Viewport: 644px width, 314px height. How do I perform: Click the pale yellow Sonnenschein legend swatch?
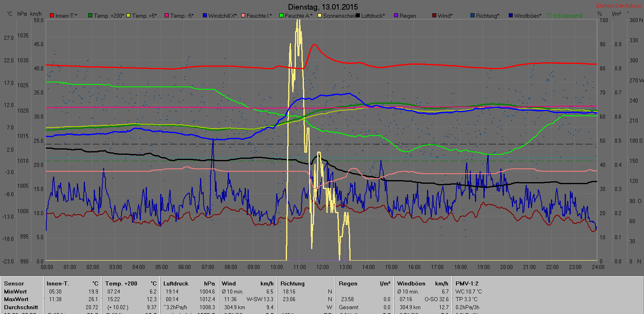[x=320, y=16]
